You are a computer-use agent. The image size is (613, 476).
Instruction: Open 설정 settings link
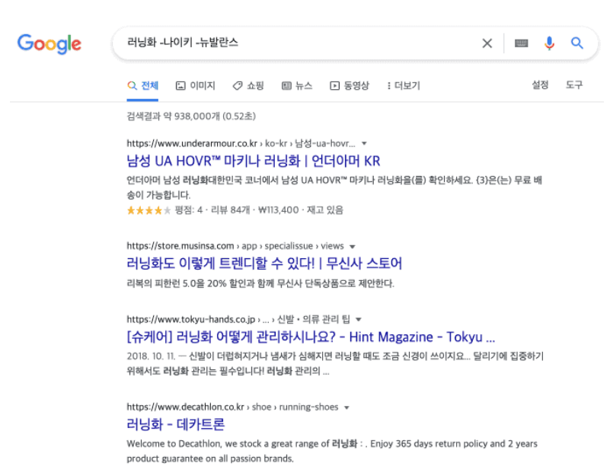pyautogui.click(x=540, y=85)
